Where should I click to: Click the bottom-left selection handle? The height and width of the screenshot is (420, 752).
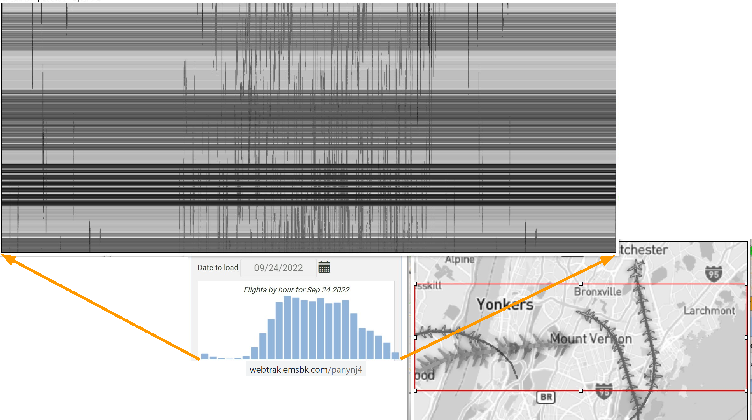415,391
